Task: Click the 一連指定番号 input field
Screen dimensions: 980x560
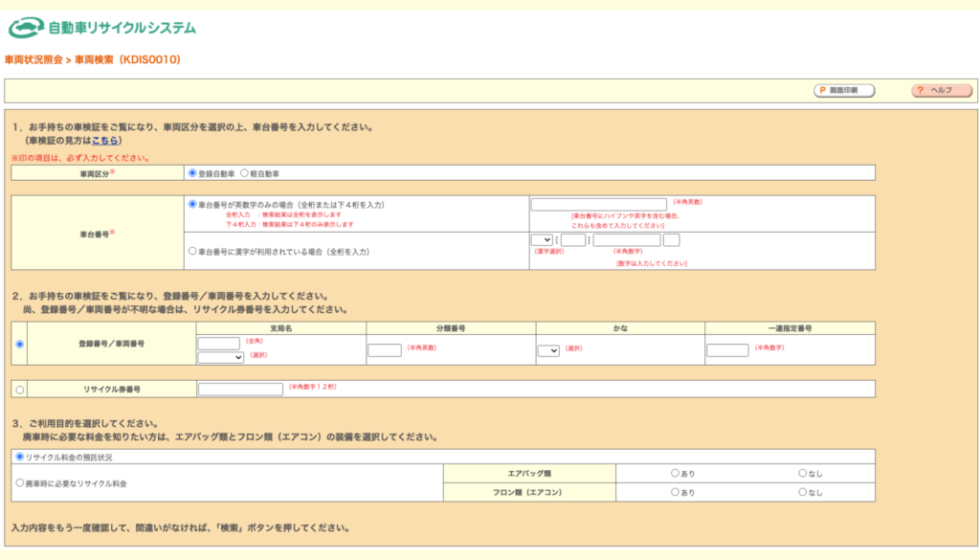Action: (x=727, y=350)
